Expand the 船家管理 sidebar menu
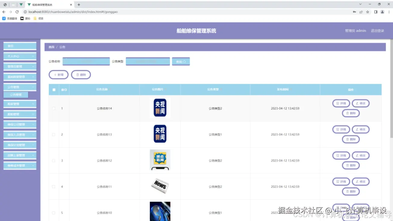The width and height of the screenshot is (393, 221). point(20,104)
